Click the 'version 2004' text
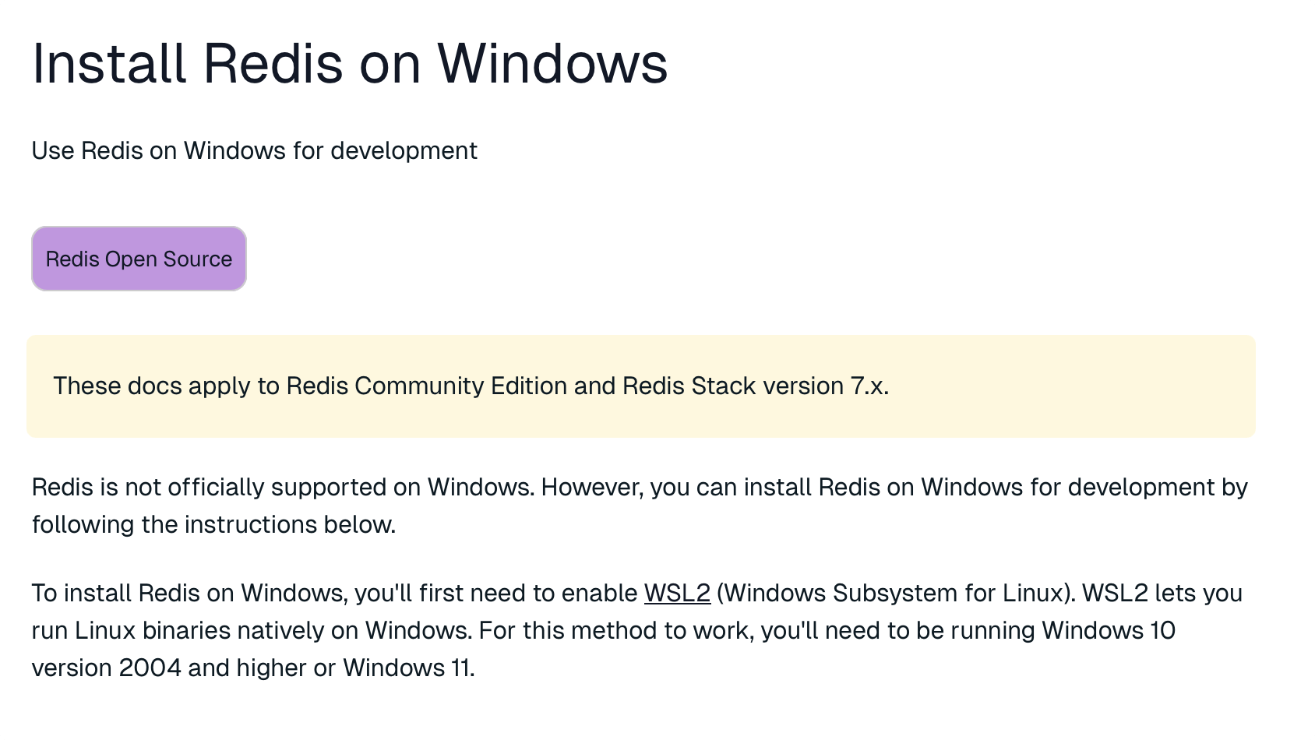Viewport: 1315px width, 740px height. pos(107,668)
